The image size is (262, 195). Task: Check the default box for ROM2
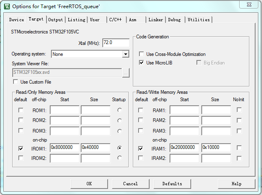(21, 120)
